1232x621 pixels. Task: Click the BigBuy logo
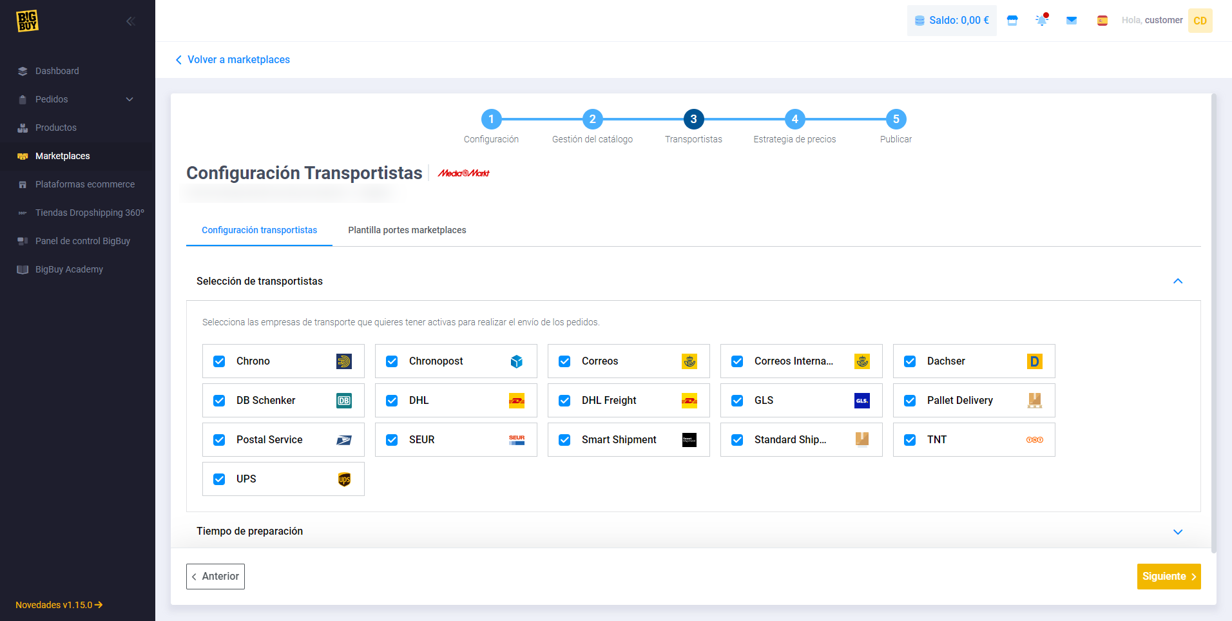(27, 21)
